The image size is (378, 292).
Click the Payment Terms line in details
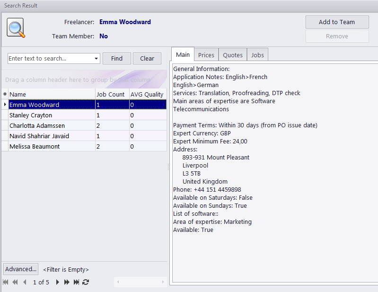click(x=245, y=125)
